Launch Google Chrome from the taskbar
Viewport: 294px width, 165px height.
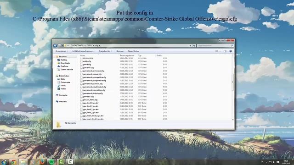pyautogui.click(x=13, y=162)
